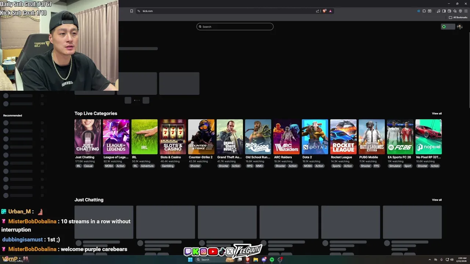Open the Just Chatting category thumbnail
The width and height of the screenshot is (470, 264).
(x=87, y=136)
